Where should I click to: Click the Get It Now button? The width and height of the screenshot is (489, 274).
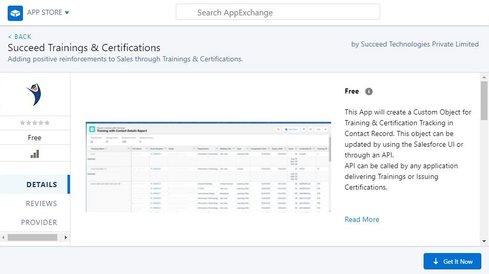click(x=452, y=261)
